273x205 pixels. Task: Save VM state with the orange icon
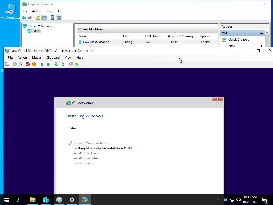tap(34, 64)
